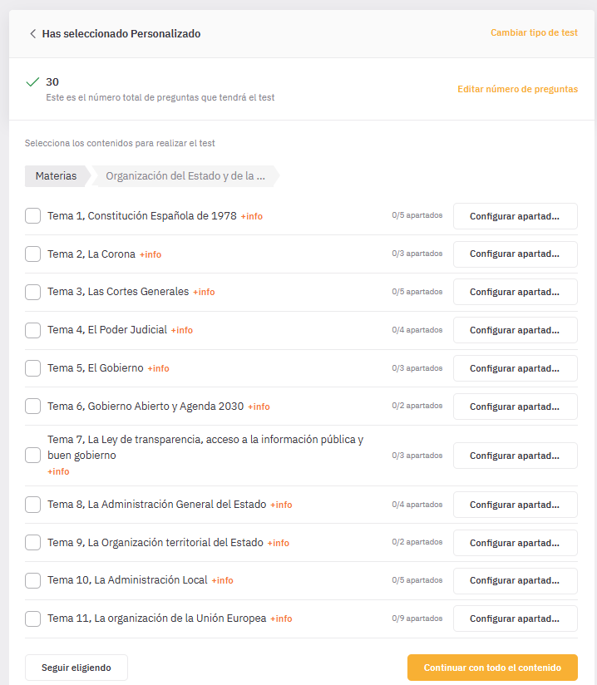Select the Organización del Estado breadcrumb
Viewport: 597px width, 685px height.
[x=185, y=176]
